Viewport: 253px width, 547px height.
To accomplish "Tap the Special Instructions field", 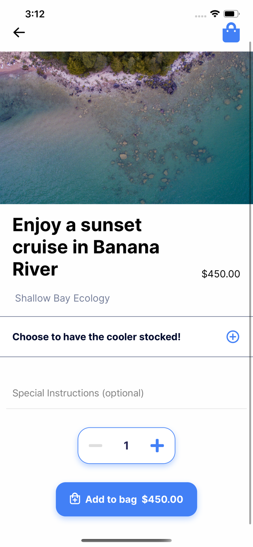I will click(78, 393).
